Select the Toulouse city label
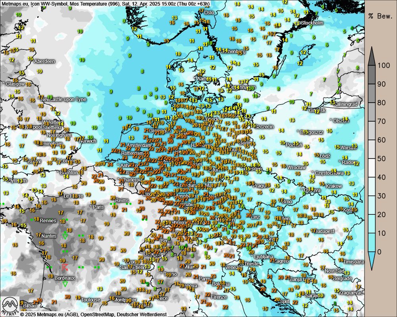Image resolution: width=397 pixels, height=317 pixels. pyautogui.click(x=91, y=300)
